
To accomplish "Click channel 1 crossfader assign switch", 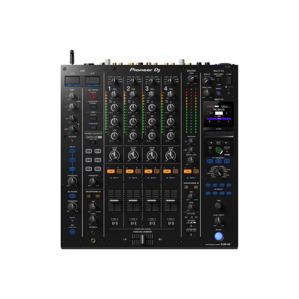I will (x=115, y=223).
